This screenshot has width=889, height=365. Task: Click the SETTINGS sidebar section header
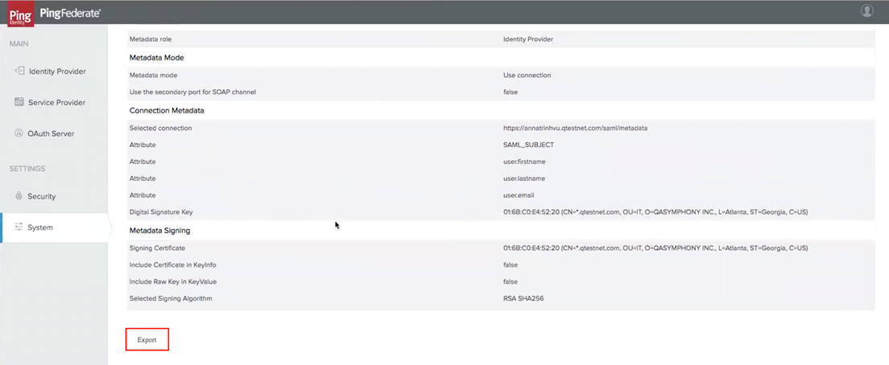click(x=27, y=169)
